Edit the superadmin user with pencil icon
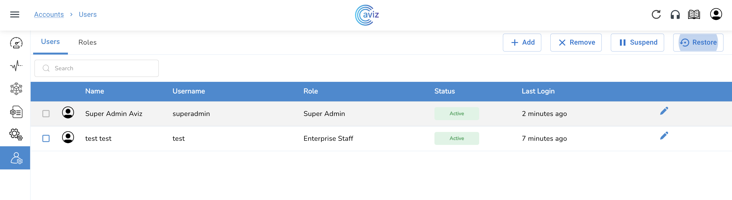The height and width of the screenshot is (200, 732). pyautogui.click(x=664, y=111)
